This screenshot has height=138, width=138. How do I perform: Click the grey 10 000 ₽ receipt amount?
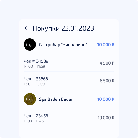click(106, 118)
